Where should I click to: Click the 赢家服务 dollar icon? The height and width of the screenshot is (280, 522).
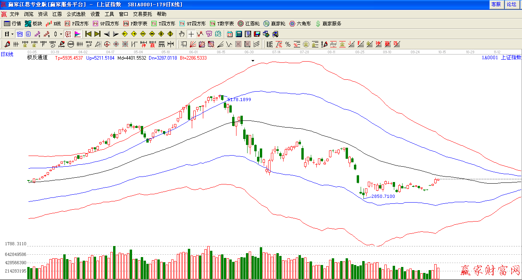click(318, 24)
